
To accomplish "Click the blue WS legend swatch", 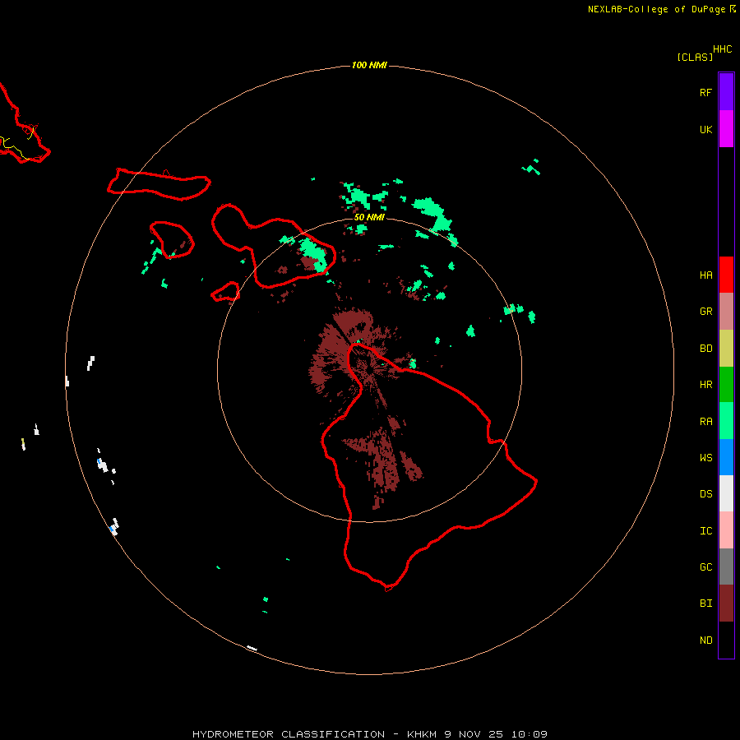I will (x=726, y=457).
